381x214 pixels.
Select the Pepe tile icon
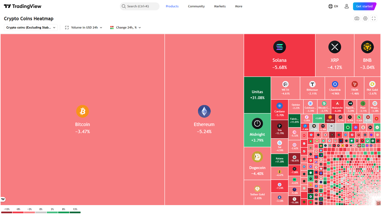363,103
